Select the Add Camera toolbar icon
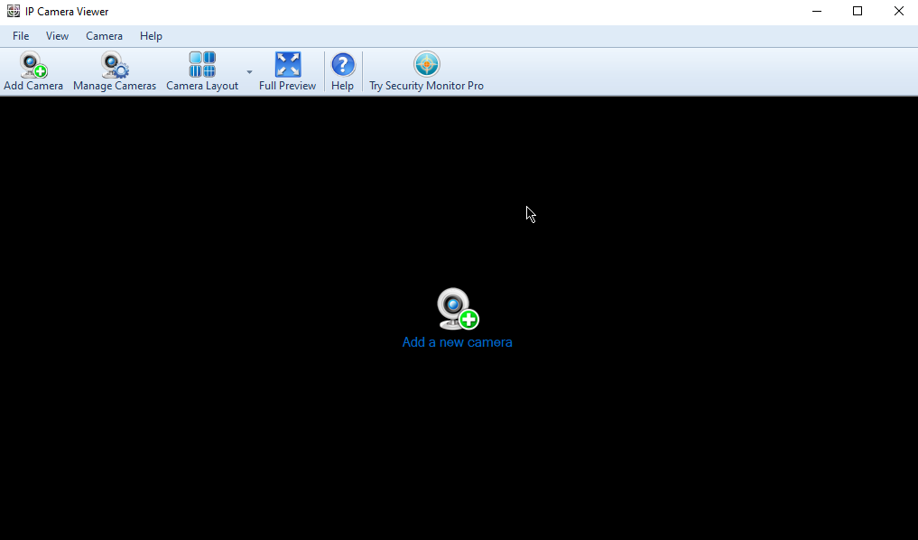918x540 pixels. click(32, 64)
